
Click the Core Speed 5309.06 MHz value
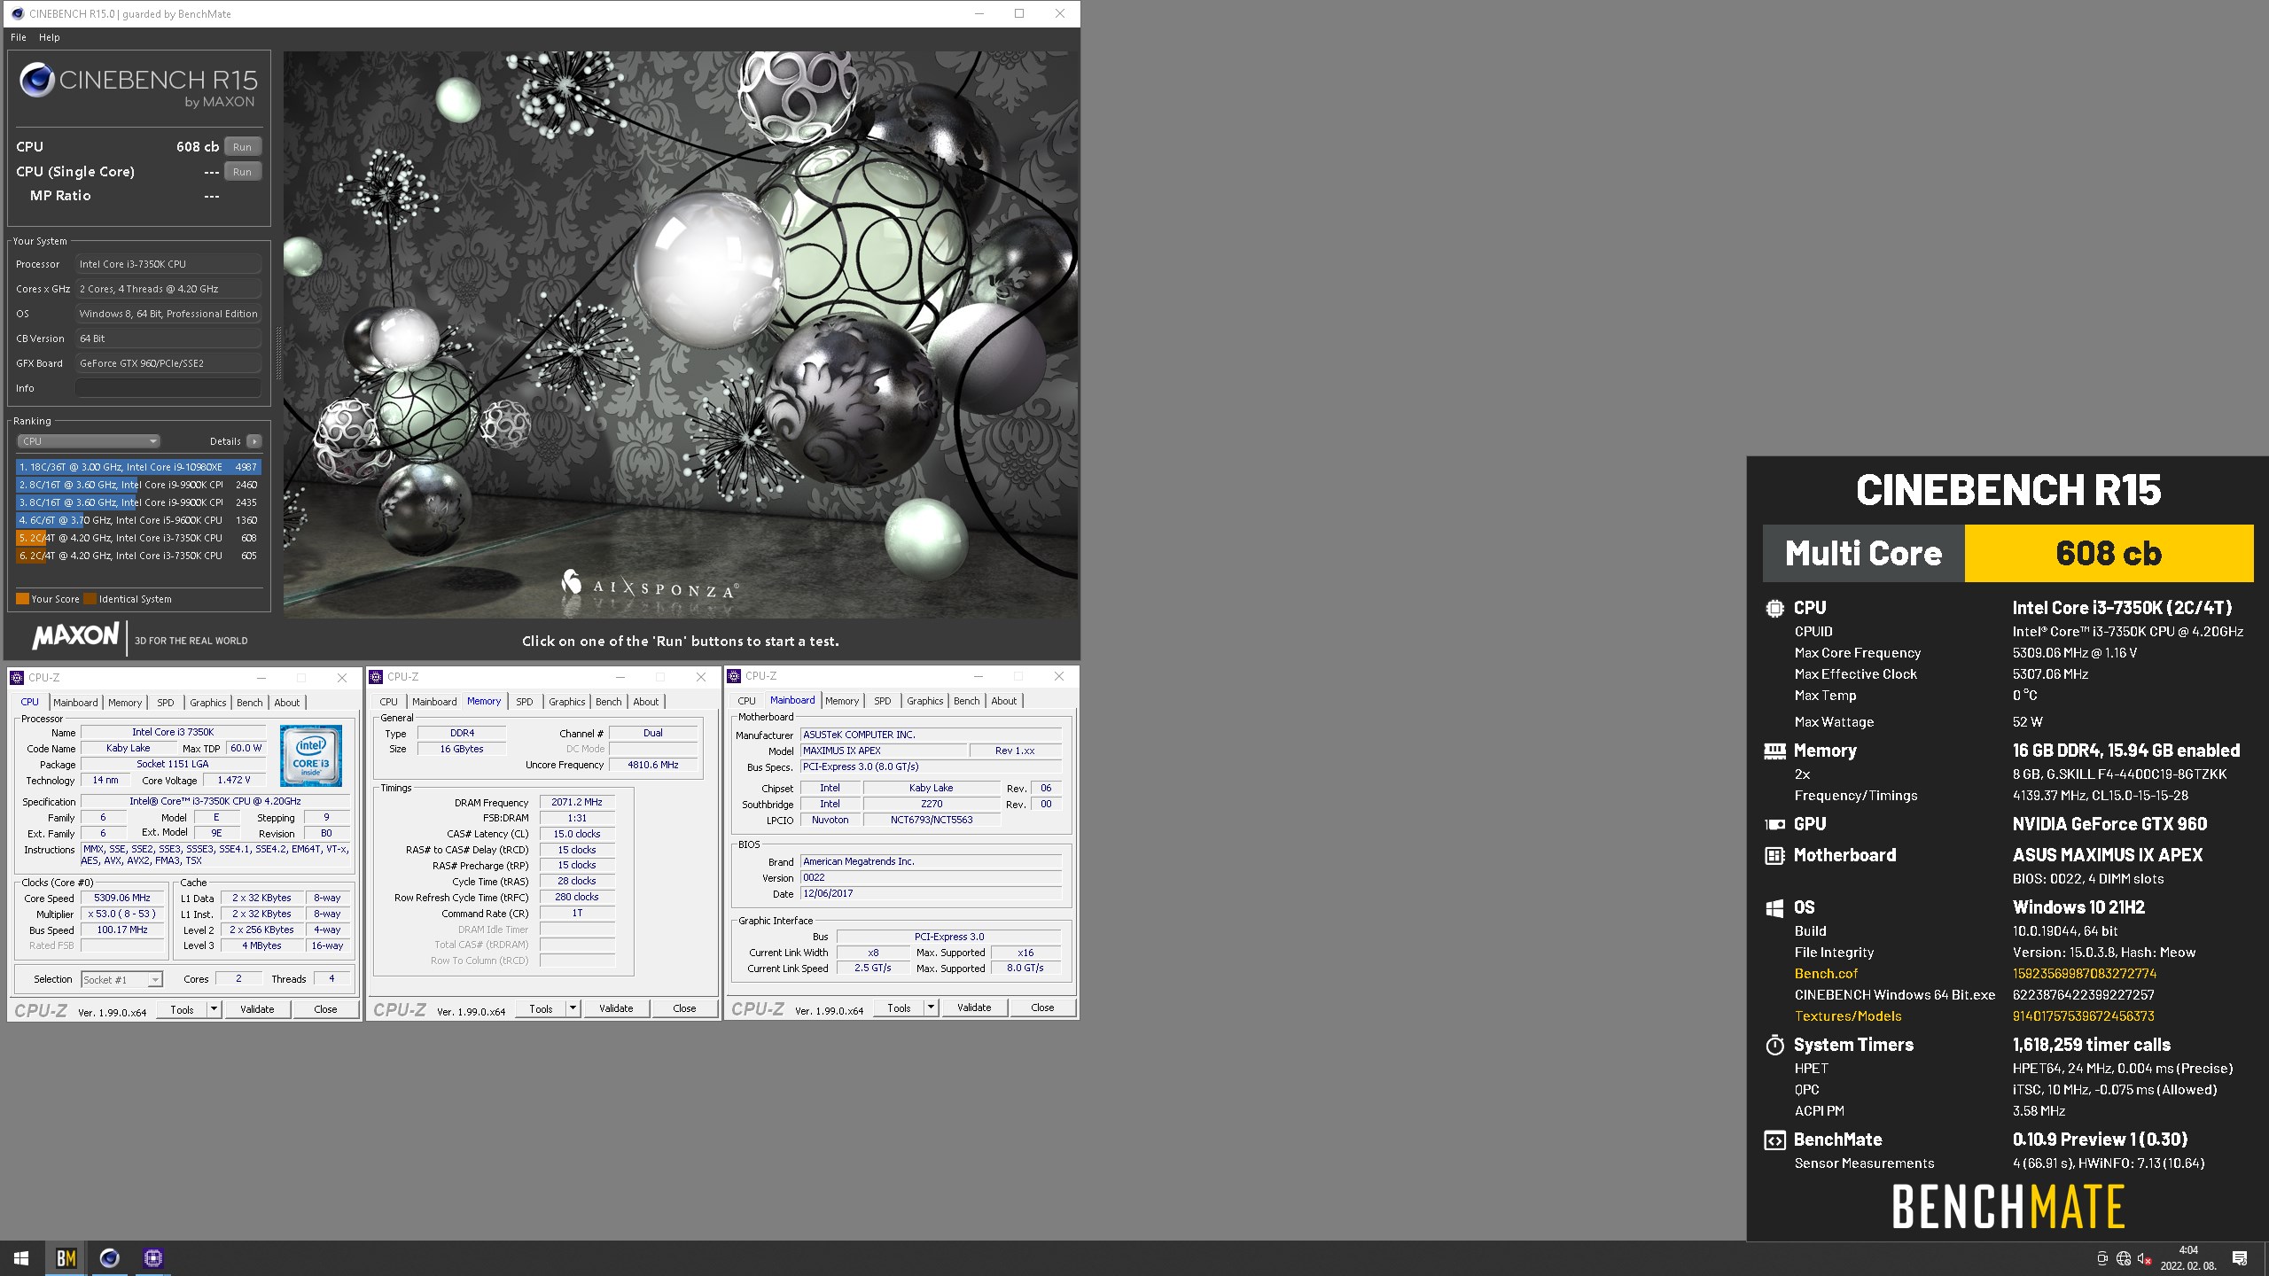[122, 898]
